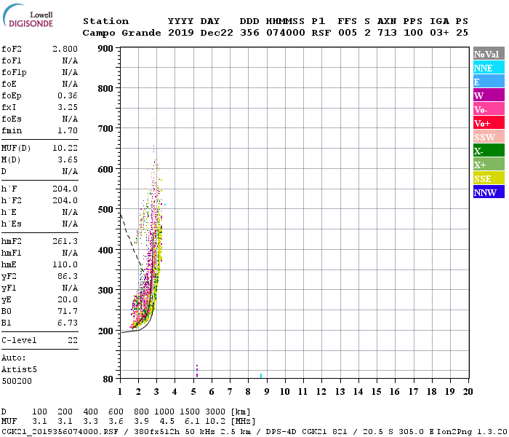Click the AXN value 713
The width and height of the screenshot is (509, 437).
coord(387,33)
